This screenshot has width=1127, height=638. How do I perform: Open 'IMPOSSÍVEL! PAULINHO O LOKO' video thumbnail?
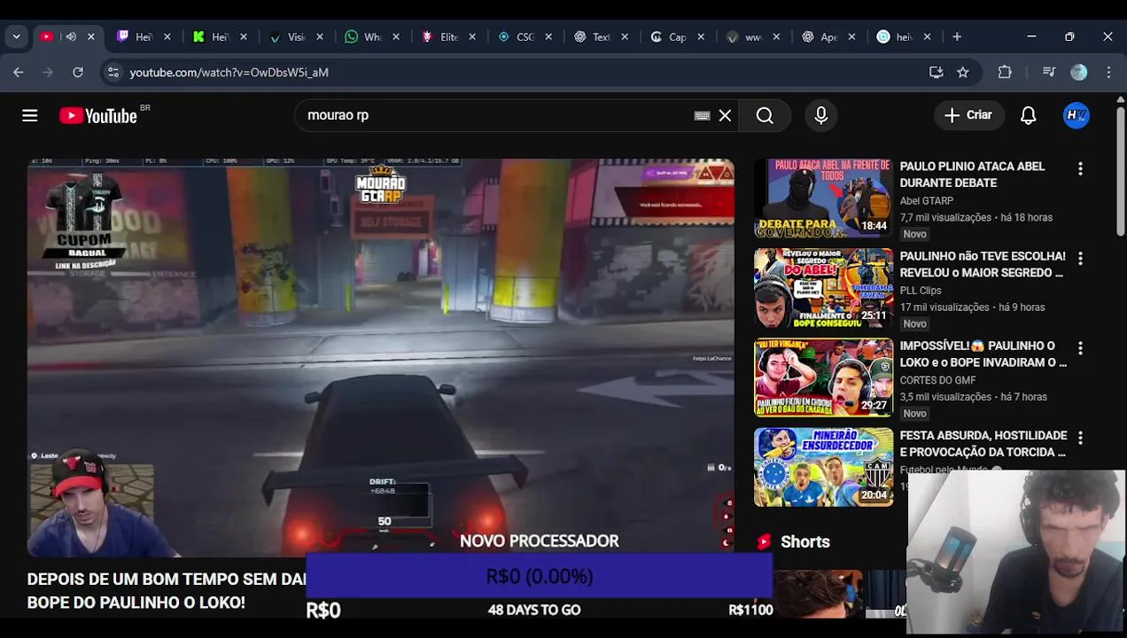pyautogui.click(x=823, y=377)
